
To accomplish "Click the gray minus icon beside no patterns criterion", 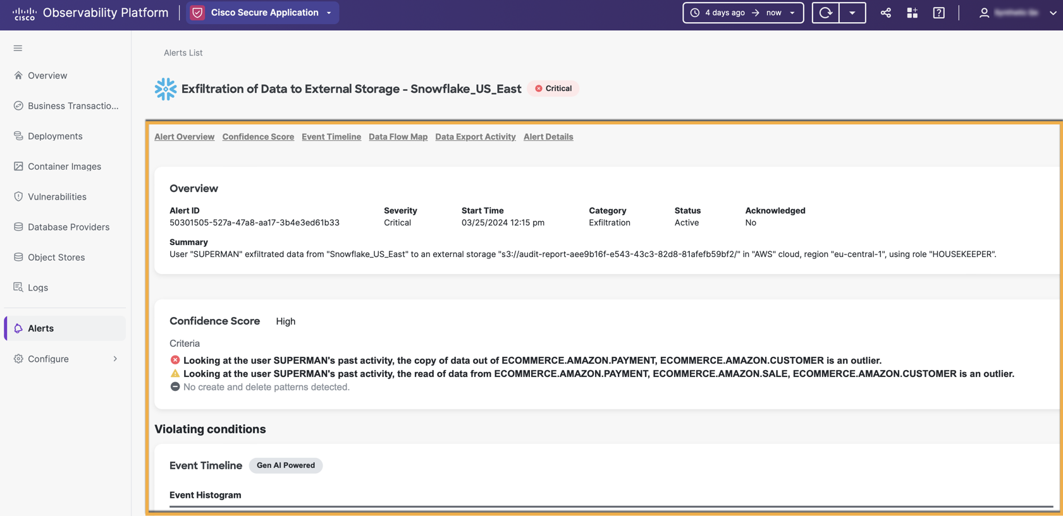I will tap(175, 387).
